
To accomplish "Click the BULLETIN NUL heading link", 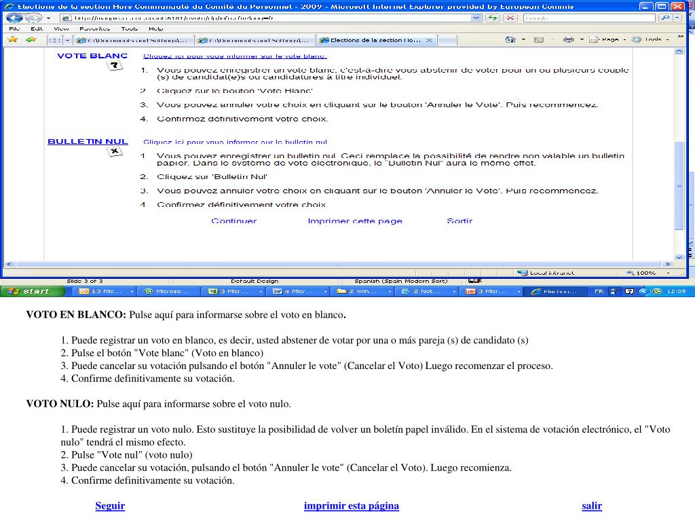I will pyautogui.click(x=88, y=141).
